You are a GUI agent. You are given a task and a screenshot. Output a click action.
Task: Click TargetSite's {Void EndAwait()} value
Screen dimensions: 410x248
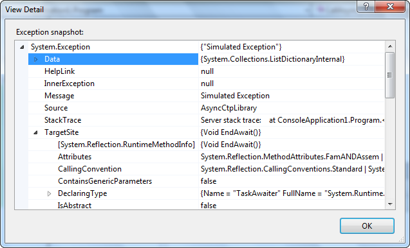pyautogui.click(x=230, y=132)
